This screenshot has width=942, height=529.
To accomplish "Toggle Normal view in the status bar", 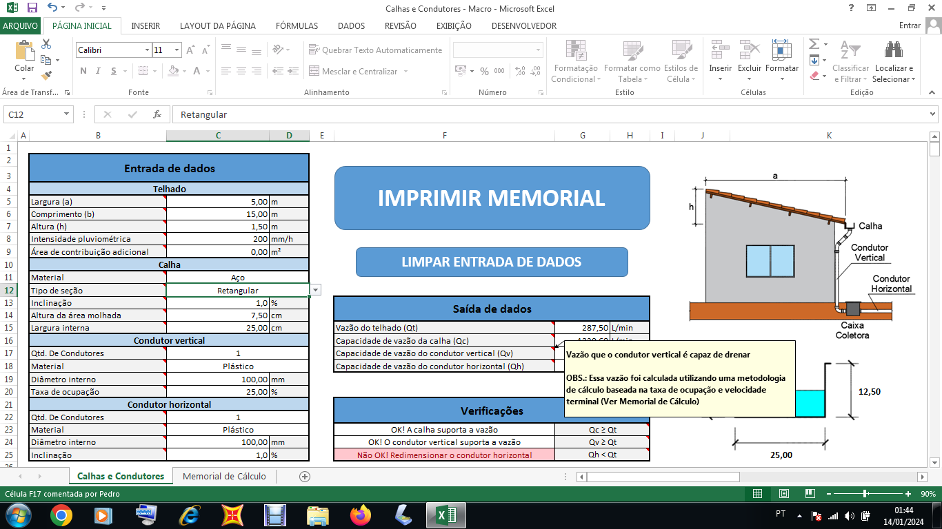I will point(757,494).
